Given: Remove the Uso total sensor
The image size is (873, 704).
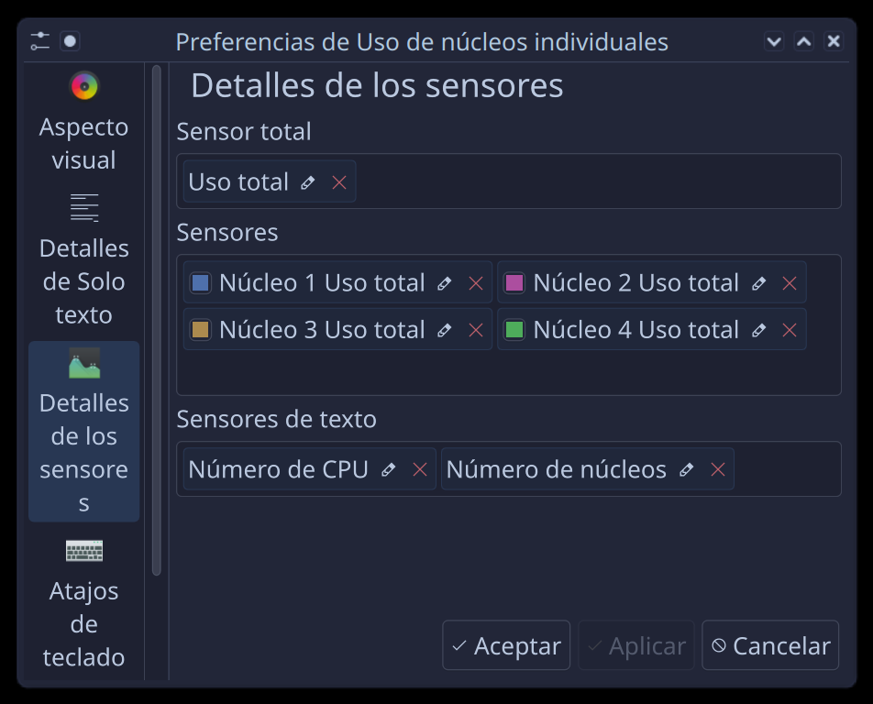Looking at the screenshot, I should click(x=339, y=182).
